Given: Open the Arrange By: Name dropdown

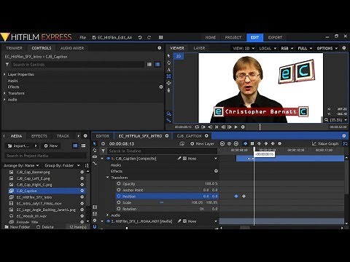Looking at the screenshot, I should [x=21, y=165].
